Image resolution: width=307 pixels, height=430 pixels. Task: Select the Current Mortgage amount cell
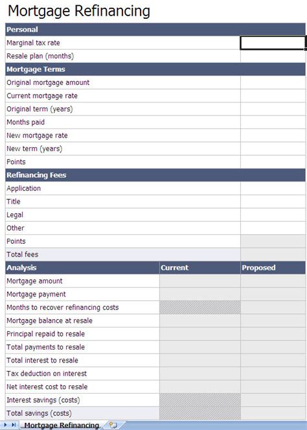tap(200, 281)
